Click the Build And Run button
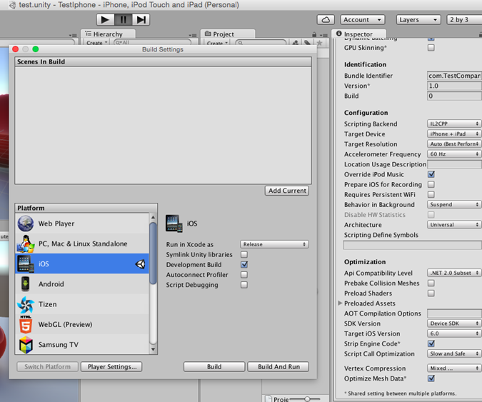The width and height of the screenshot is (482, 402). pos(278,366)
